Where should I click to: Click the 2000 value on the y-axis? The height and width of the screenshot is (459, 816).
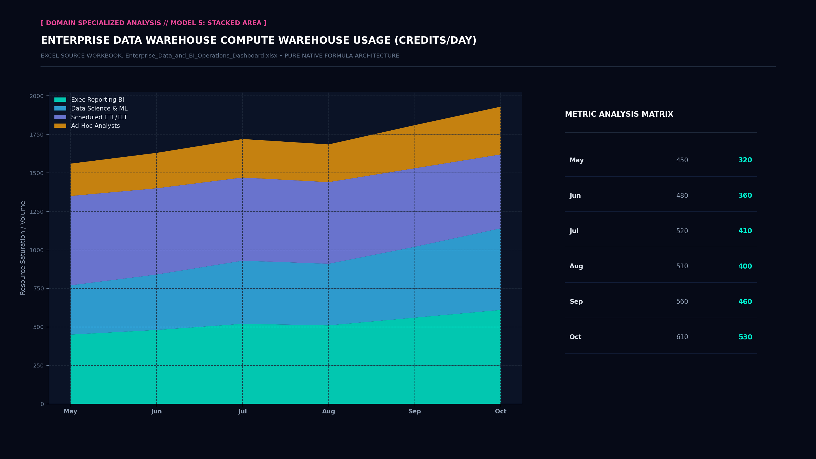click(37, 96)
